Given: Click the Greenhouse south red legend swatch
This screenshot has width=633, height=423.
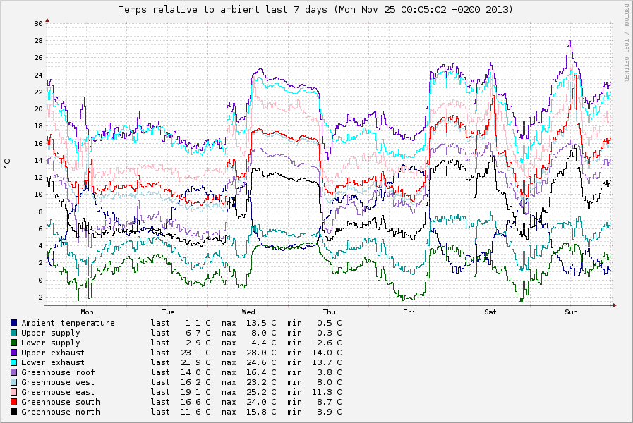Looking at the screenshot, I should click(x=13, y=402).
